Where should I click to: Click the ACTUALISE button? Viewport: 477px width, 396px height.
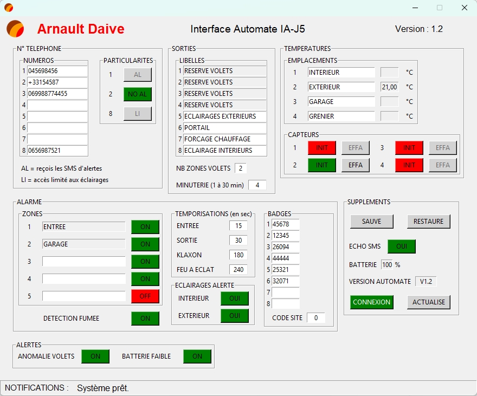pyautogui.click(x=429, y=302)
